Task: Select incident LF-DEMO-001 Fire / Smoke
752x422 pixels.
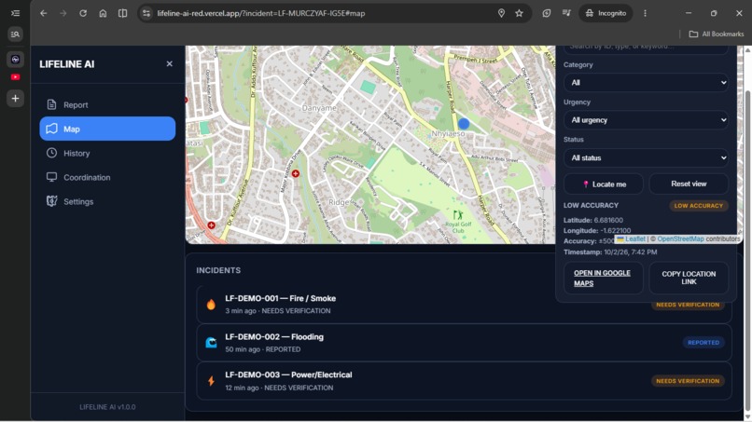Action: click(464, 305)
